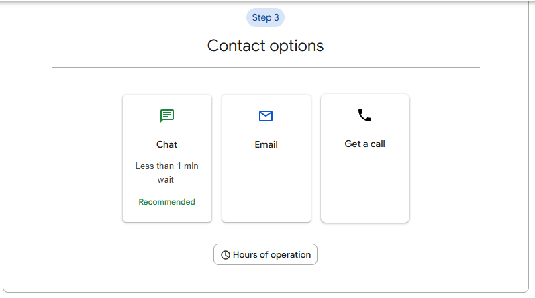535x298 pixels.
Task: Select the Chat contact option card
Action: (167, 158)
